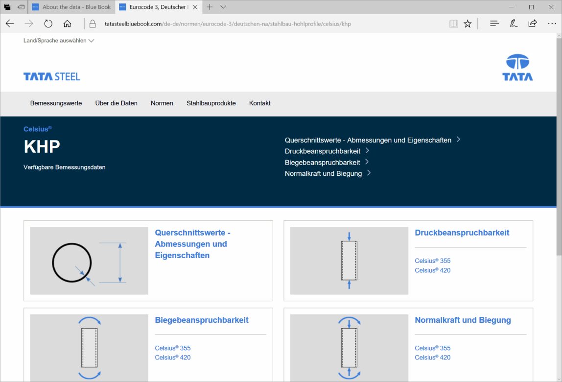Close the Eurocode 3 tab
Screen dimensions: 562x382
point(195,7)
